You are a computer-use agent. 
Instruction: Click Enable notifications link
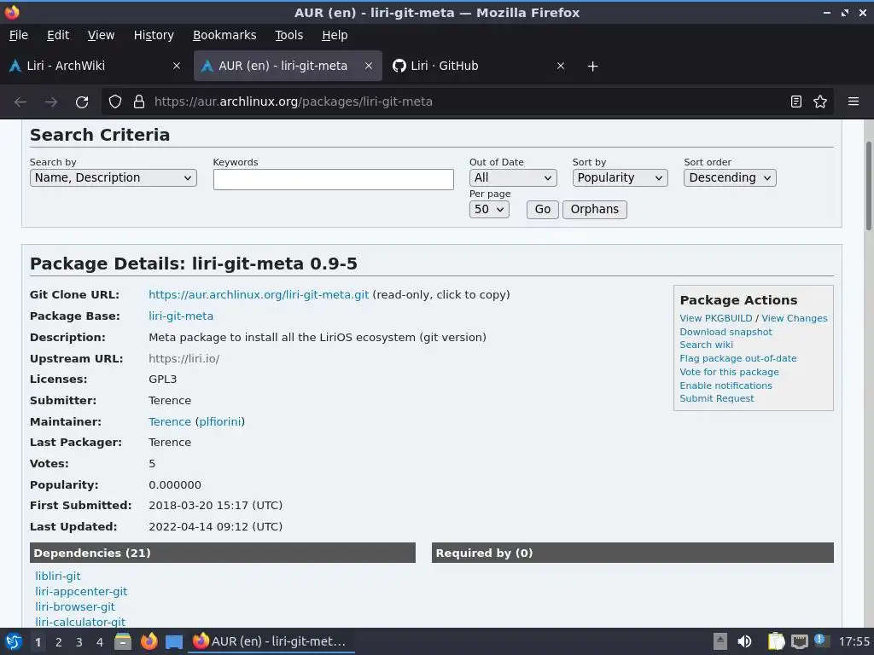tap(725, 385)
